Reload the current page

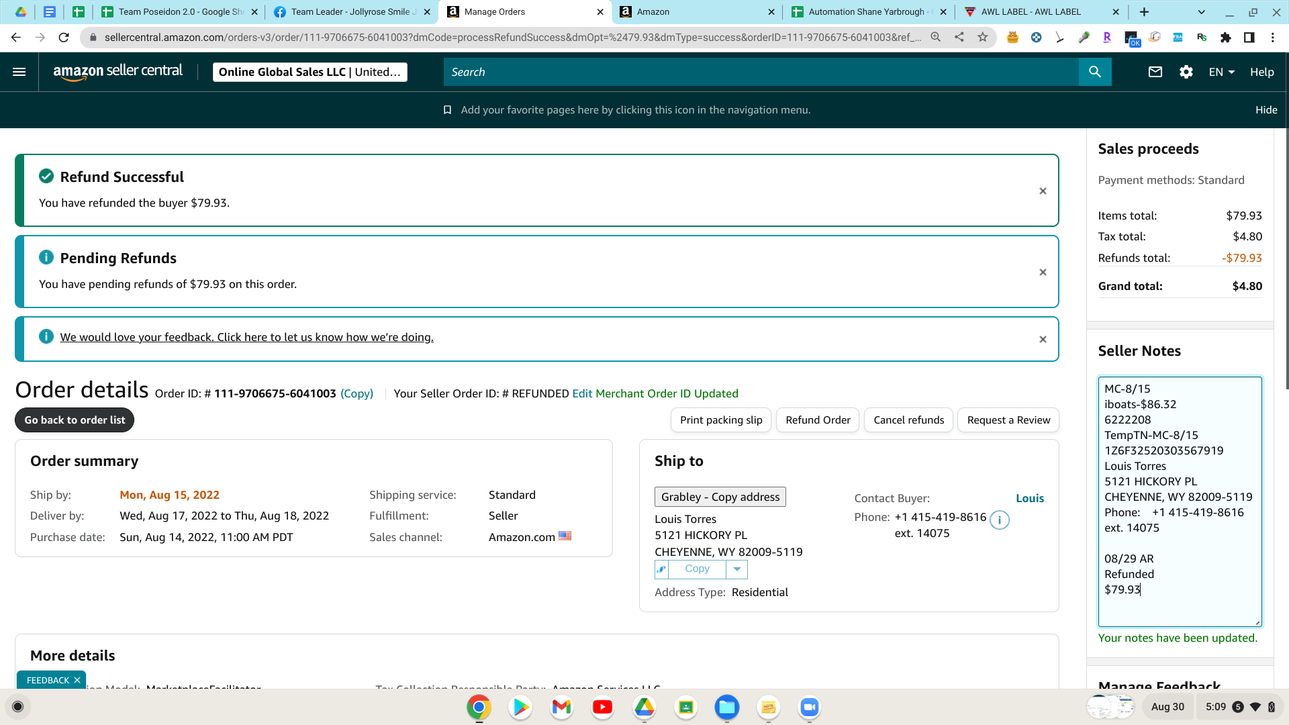click(x=64, y=38)
